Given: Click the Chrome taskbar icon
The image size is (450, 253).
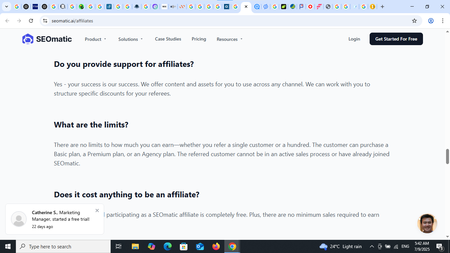Looking at the screenshot, I should 232,246.
